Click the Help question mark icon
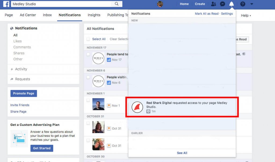This screenshot has height=162, width=275. 242,4
